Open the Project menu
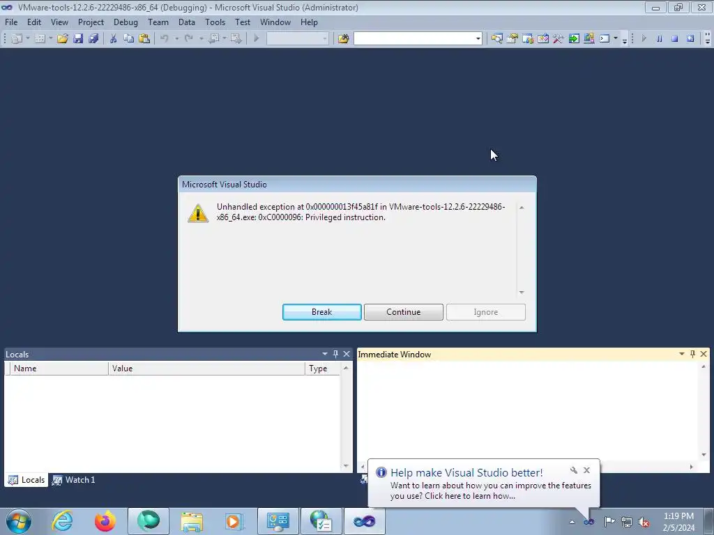Viewport: 714px width, 535px height. click(x=91, y=22)
